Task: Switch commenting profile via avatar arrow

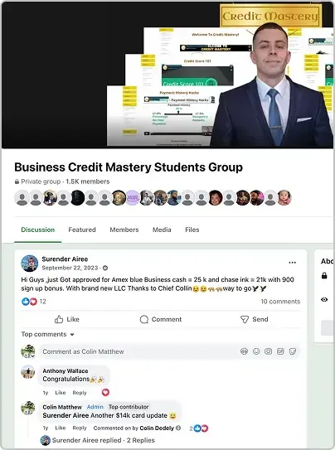Action: click(32, 356)
